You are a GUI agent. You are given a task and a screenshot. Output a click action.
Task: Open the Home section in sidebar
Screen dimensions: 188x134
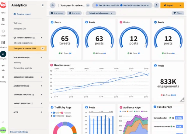(3, 13)
